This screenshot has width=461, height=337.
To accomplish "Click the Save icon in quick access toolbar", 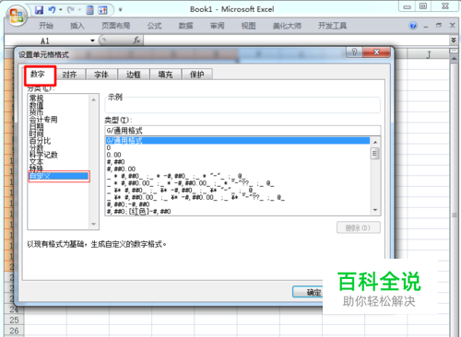I will (39, 10).
